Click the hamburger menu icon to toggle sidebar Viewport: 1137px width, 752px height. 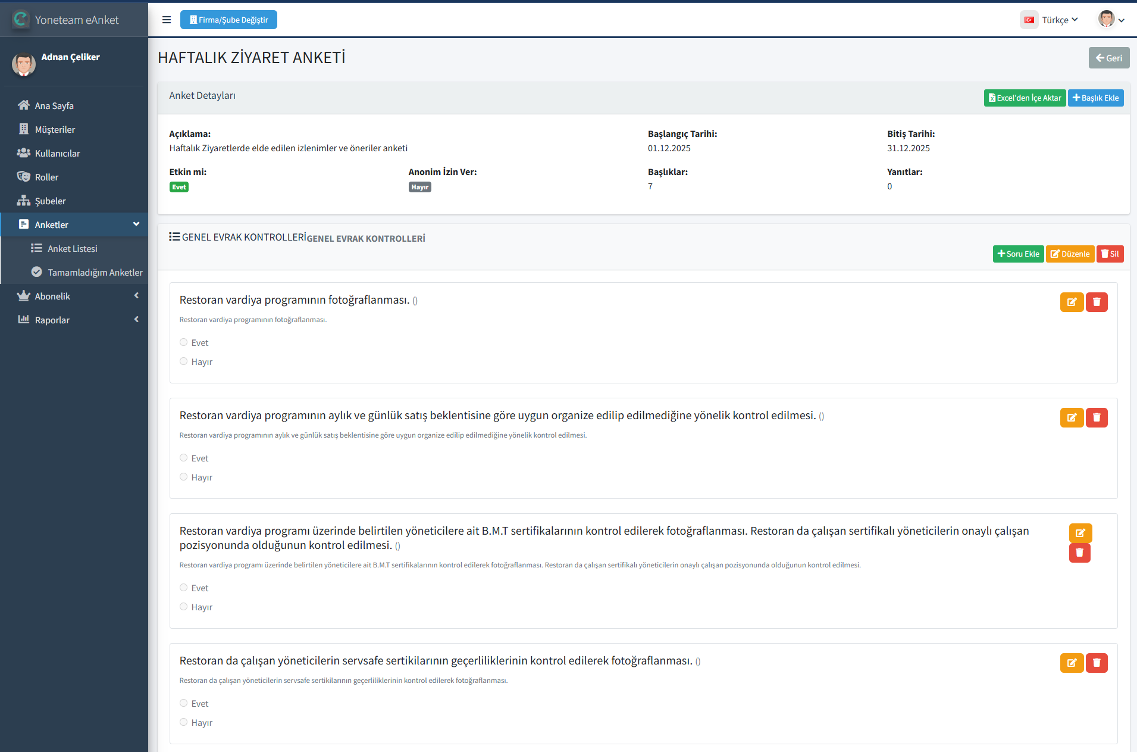(x=167, y=20)
